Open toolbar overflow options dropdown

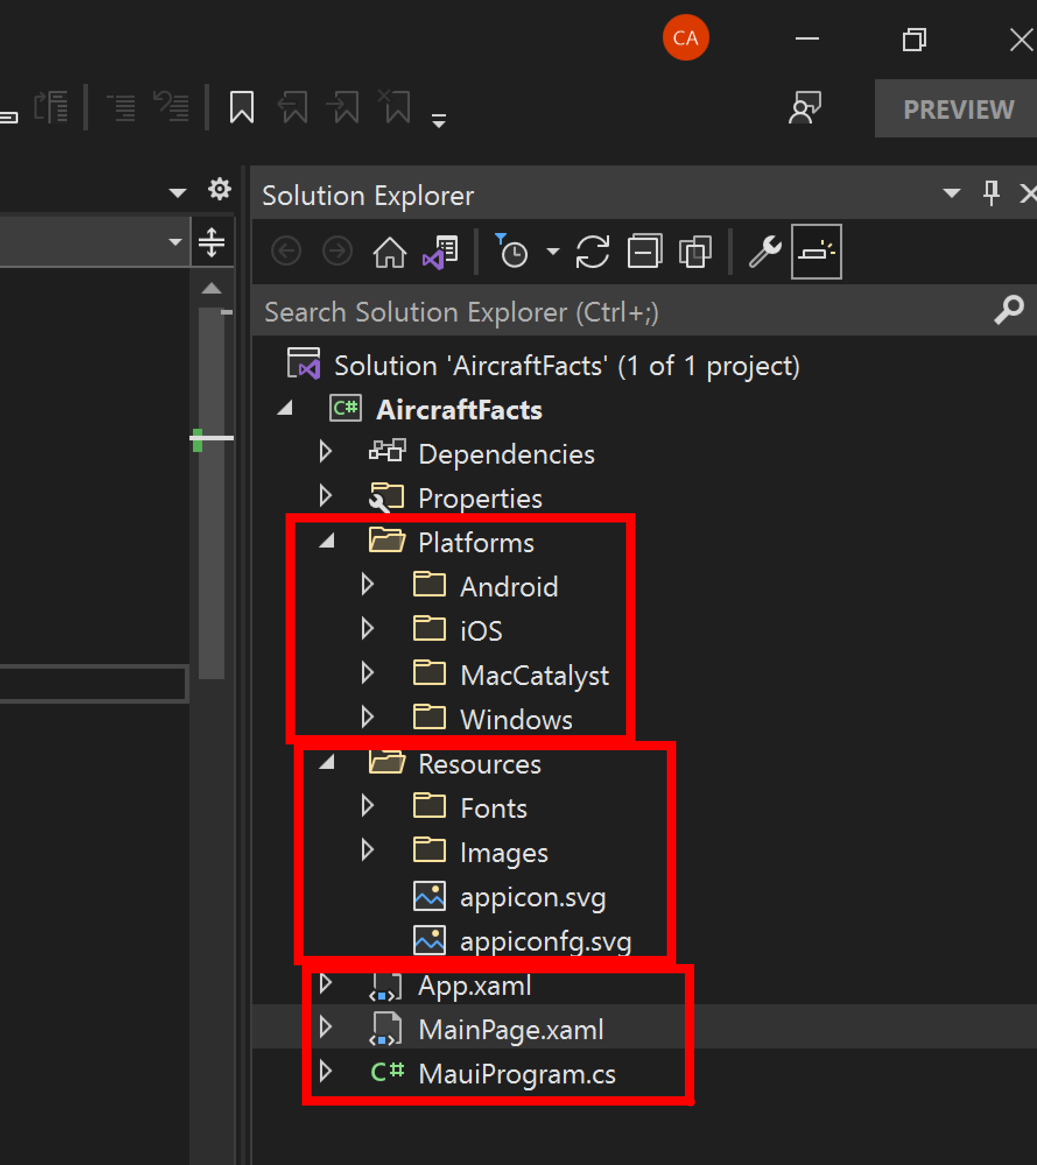(439, 121)
